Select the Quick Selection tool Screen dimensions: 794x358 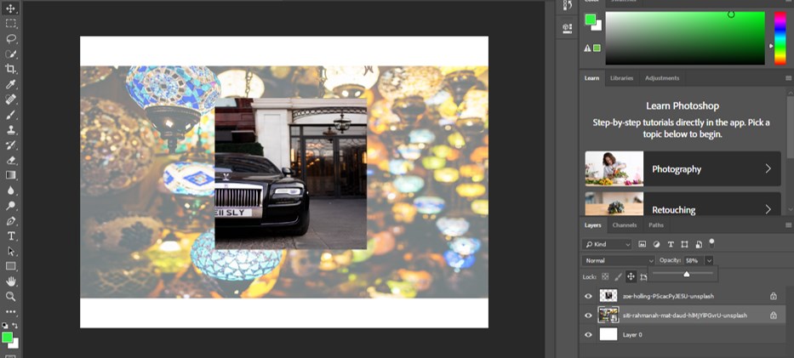point(10,54)
